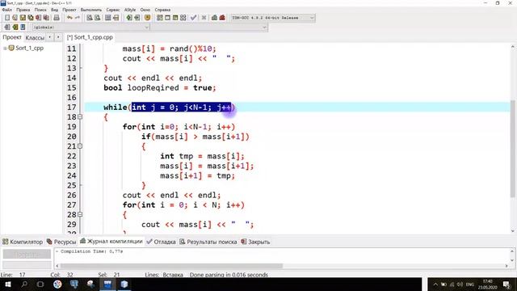Redo the edit via toolbar arrow
The height and width of the screenshot is (291, 517).
78,18
